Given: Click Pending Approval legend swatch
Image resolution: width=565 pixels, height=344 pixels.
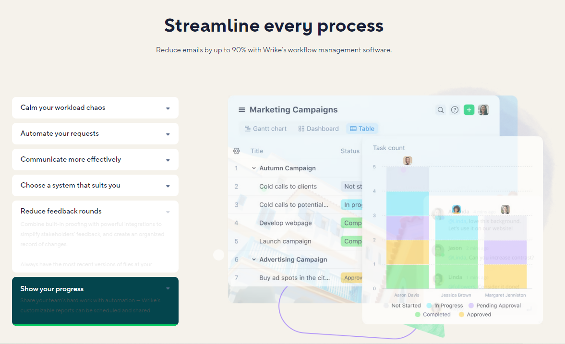Looking at the screenshot, I should (x=471, y=306).
